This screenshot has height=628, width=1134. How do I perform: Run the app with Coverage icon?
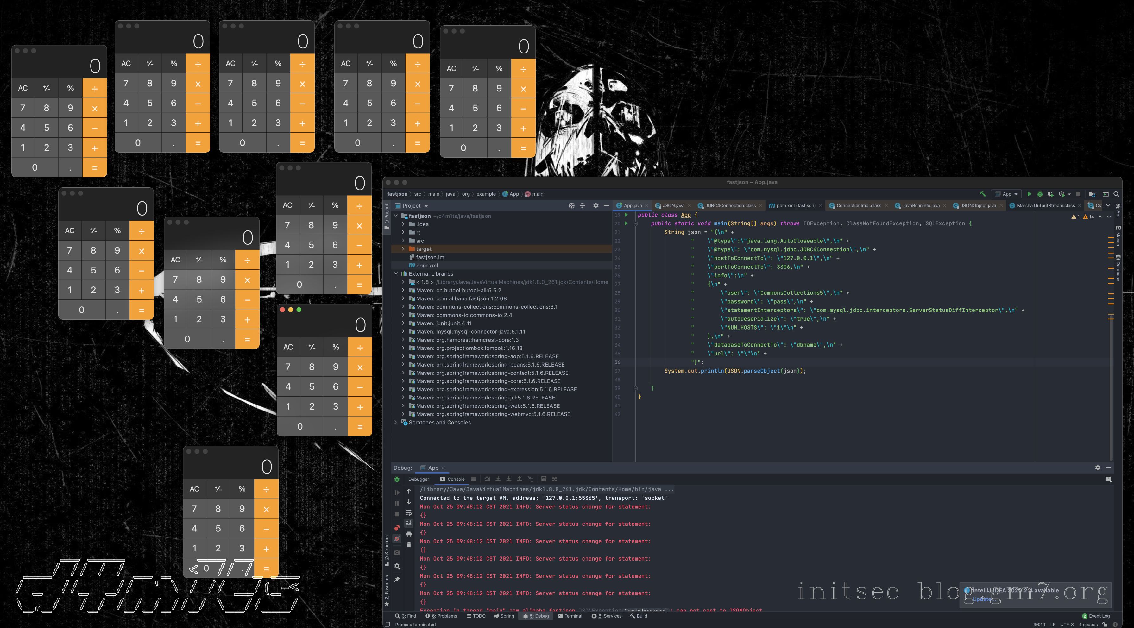click(x=1050, y=194)
